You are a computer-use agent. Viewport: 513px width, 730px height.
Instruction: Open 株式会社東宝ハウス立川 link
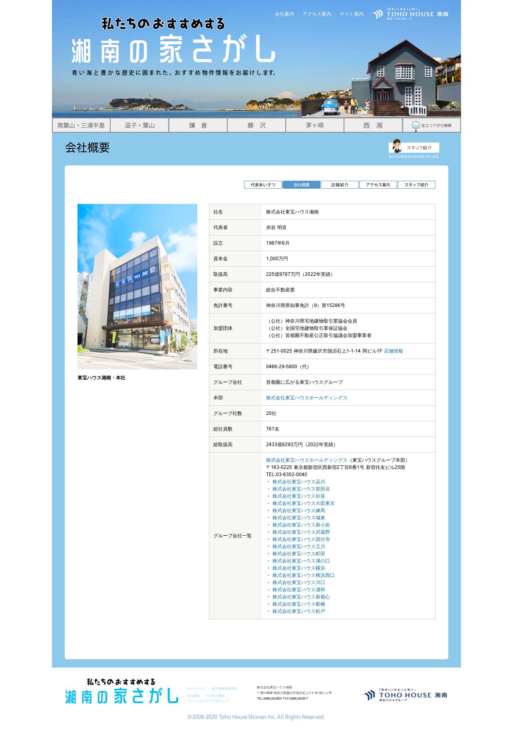coord(298,547)
